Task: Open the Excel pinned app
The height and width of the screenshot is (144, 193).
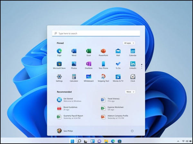Action: click(88, 51)
